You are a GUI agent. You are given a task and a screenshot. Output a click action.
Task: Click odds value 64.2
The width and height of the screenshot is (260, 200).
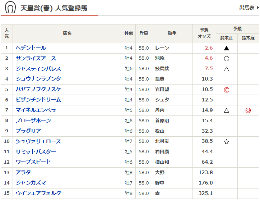[207, 162]
